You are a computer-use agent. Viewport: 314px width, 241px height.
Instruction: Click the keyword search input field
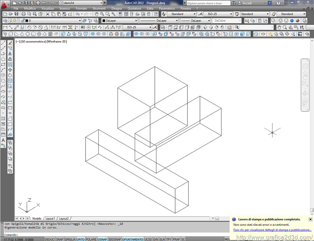pyautogui.click(x=207, y=3)
